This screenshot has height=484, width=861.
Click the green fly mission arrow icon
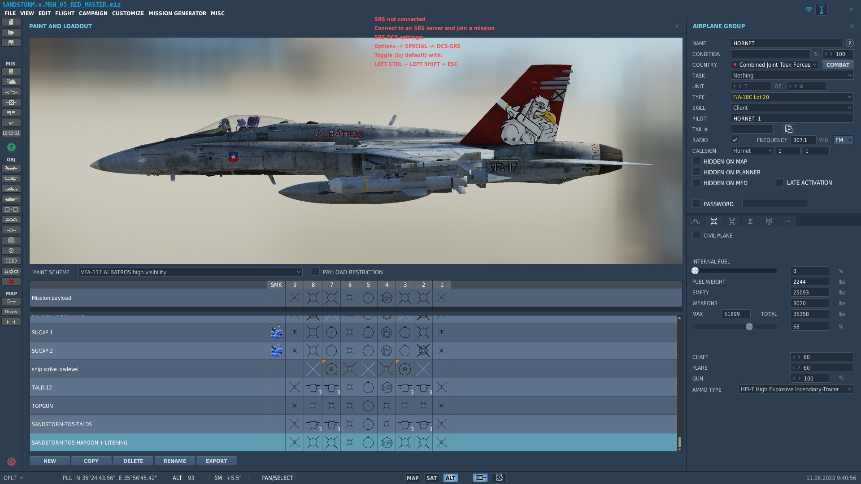tap(11, 147)
